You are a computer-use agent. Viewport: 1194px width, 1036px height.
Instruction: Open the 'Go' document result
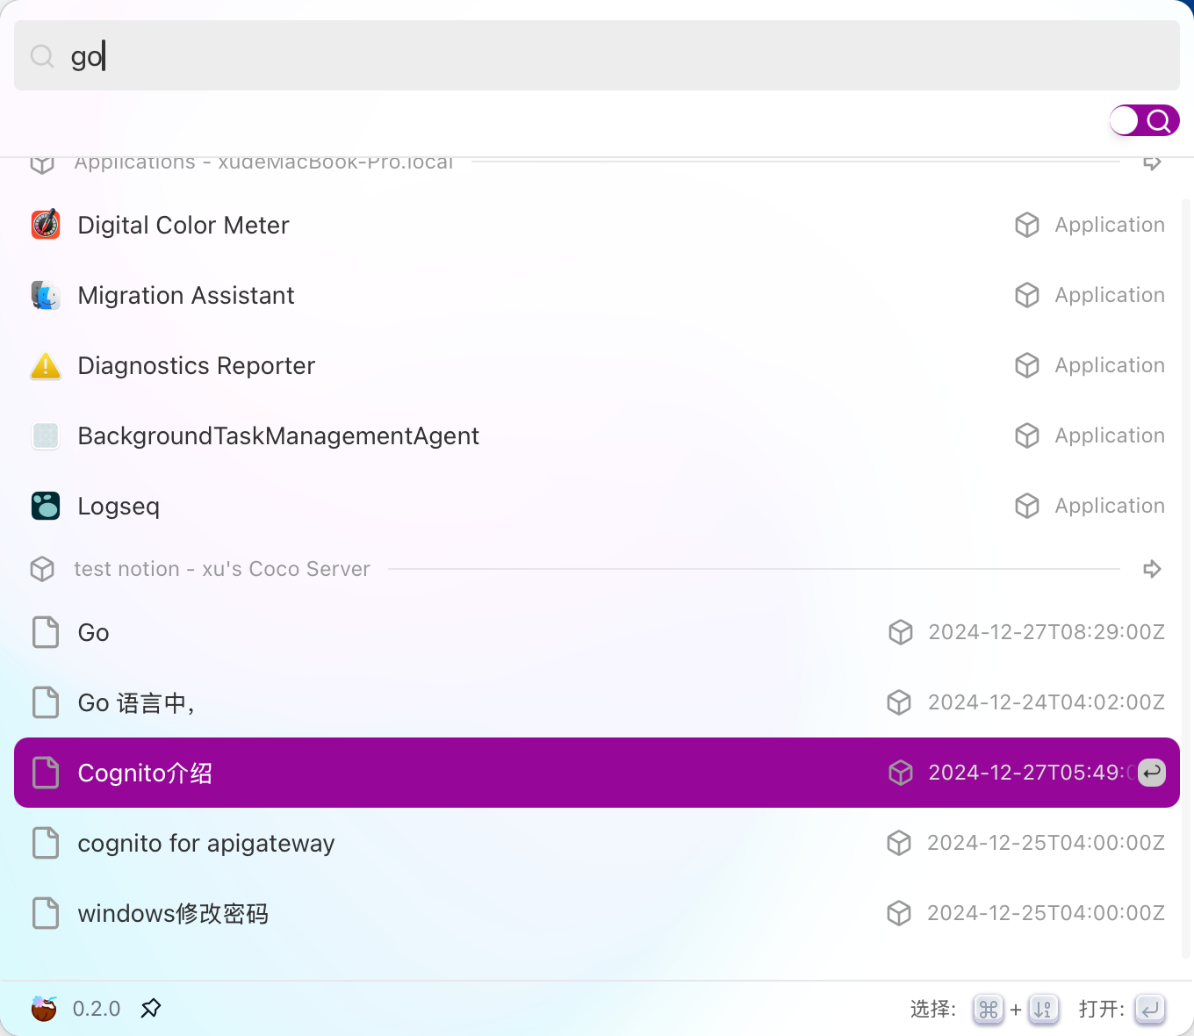pyautogui.click(x=597, y=632)
